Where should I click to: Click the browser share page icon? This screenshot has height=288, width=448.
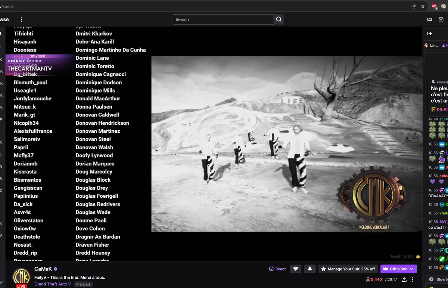point(414,6)
